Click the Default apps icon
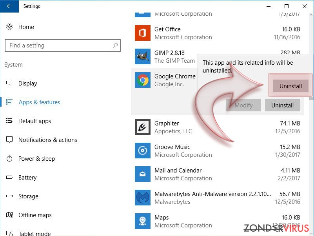The image size is (314, 236). click(x=9, y=121)
